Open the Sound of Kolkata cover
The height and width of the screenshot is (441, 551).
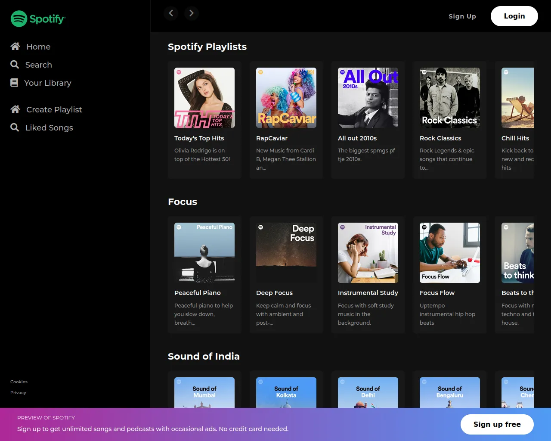point(286,392)
